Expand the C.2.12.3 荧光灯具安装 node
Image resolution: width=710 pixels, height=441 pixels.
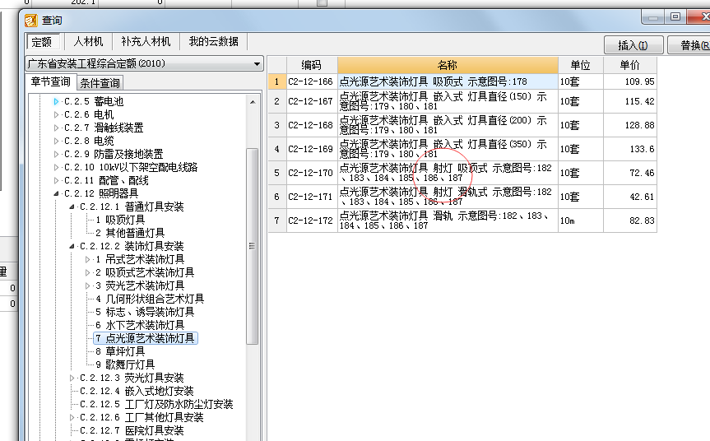tap(72, 378)
